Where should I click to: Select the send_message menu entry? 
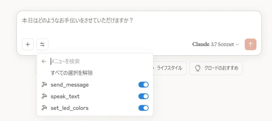tap(95, 85)
